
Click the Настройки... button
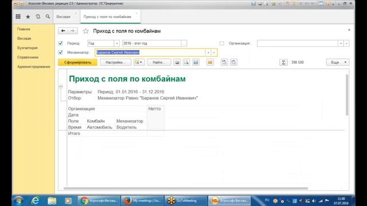coord(116,62)
